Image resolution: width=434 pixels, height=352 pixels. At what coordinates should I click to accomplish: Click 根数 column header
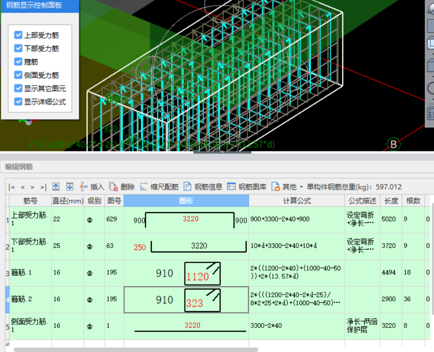point(413,201)
